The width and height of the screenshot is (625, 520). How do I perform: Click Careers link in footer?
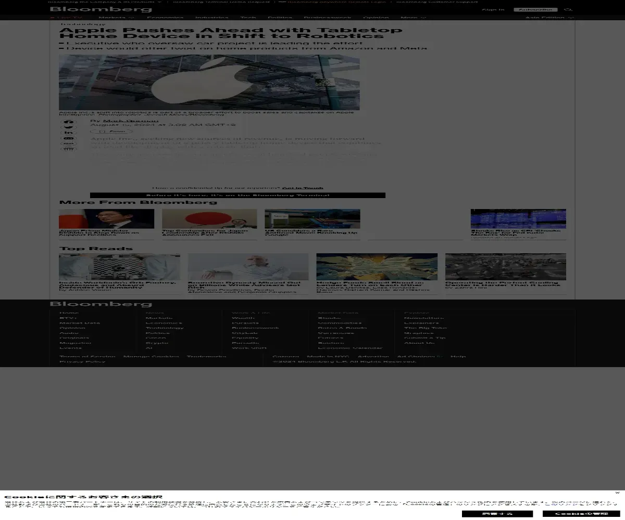(286, 357)
